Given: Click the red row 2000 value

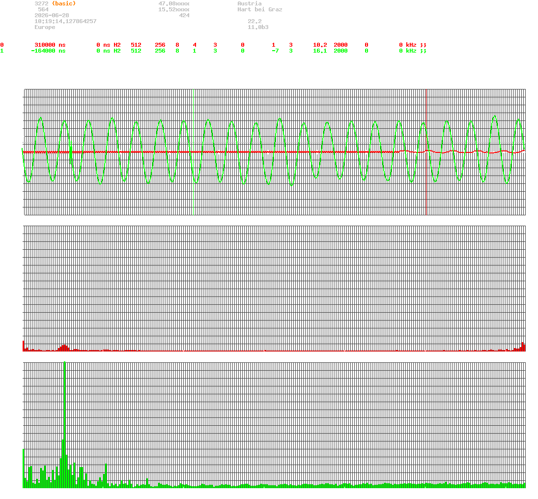Looking at the screenshot, I should click(x=340, y=45).
